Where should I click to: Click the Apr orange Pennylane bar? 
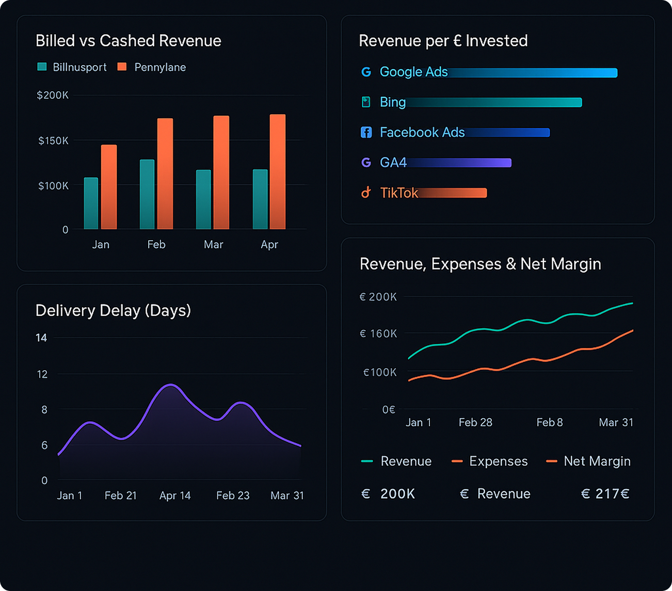[x=278, y=171]
